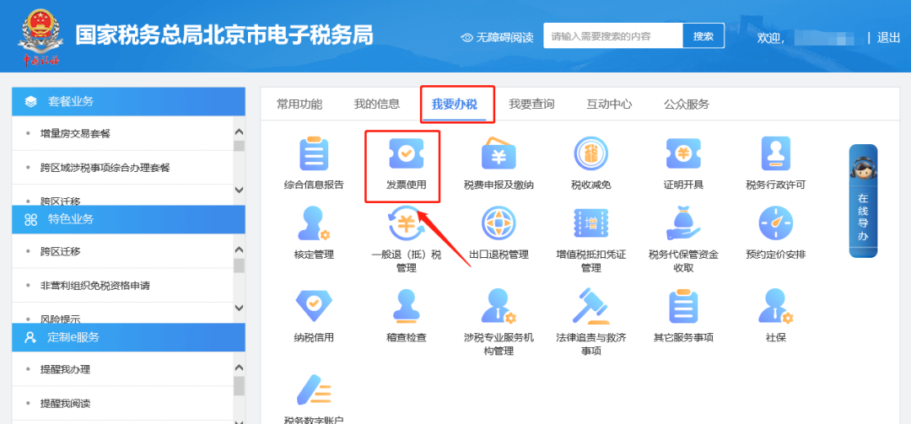Open 提醒我办理 link

coord(66,370)
